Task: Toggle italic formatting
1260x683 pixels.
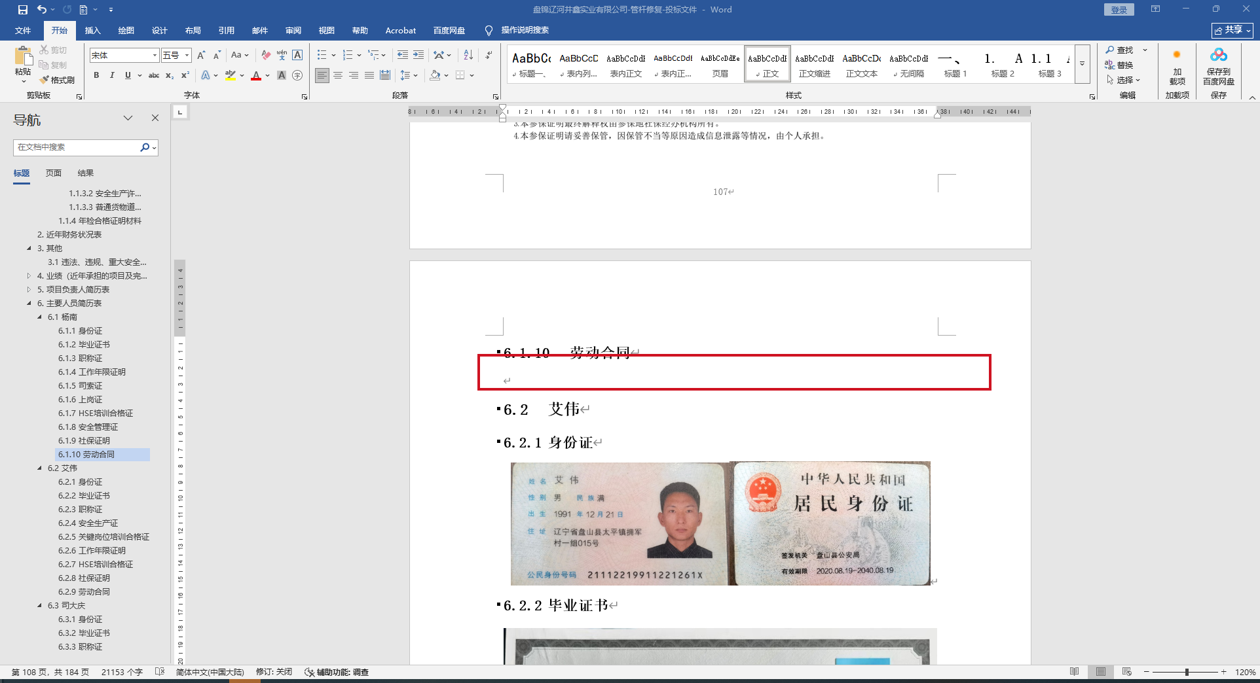Action: (112, 75)
